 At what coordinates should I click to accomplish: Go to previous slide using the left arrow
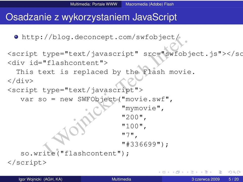point(159,172)
